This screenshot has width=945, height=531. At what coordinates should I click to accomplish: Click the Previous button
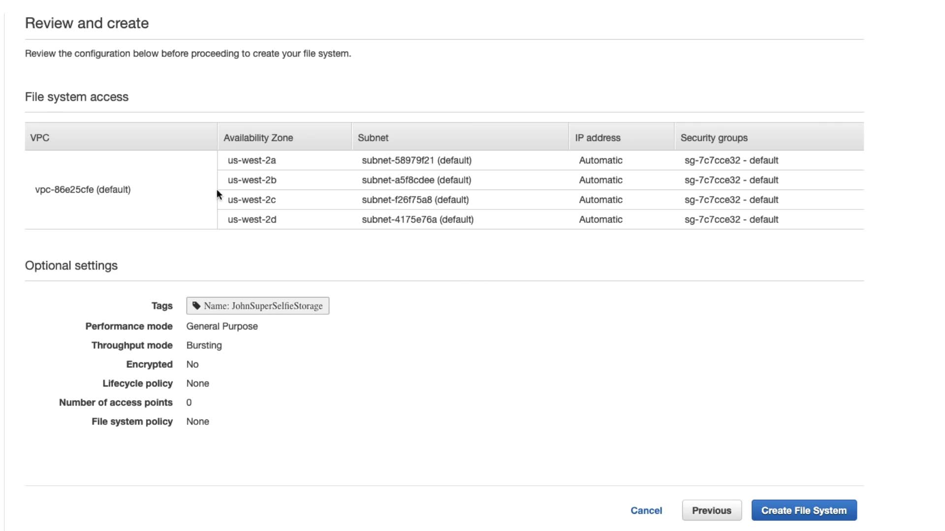[x=711, y=510]
